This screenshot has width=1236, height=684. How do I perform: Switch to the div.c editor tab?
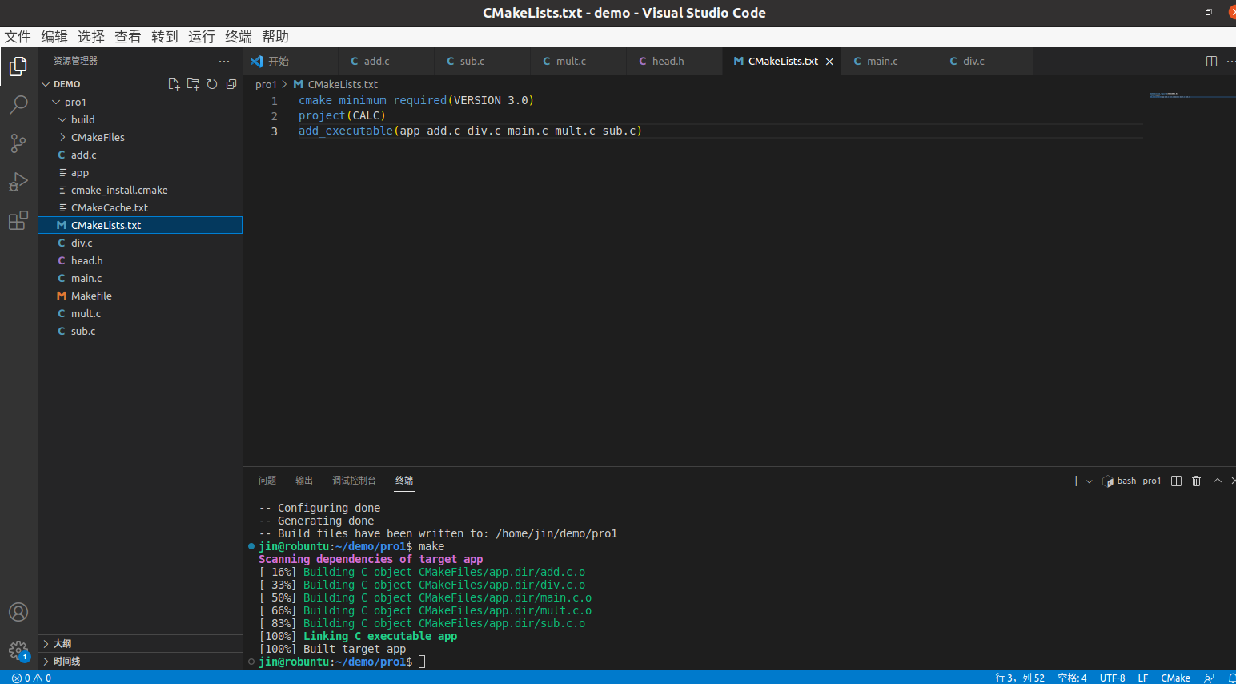pos(985,61)
